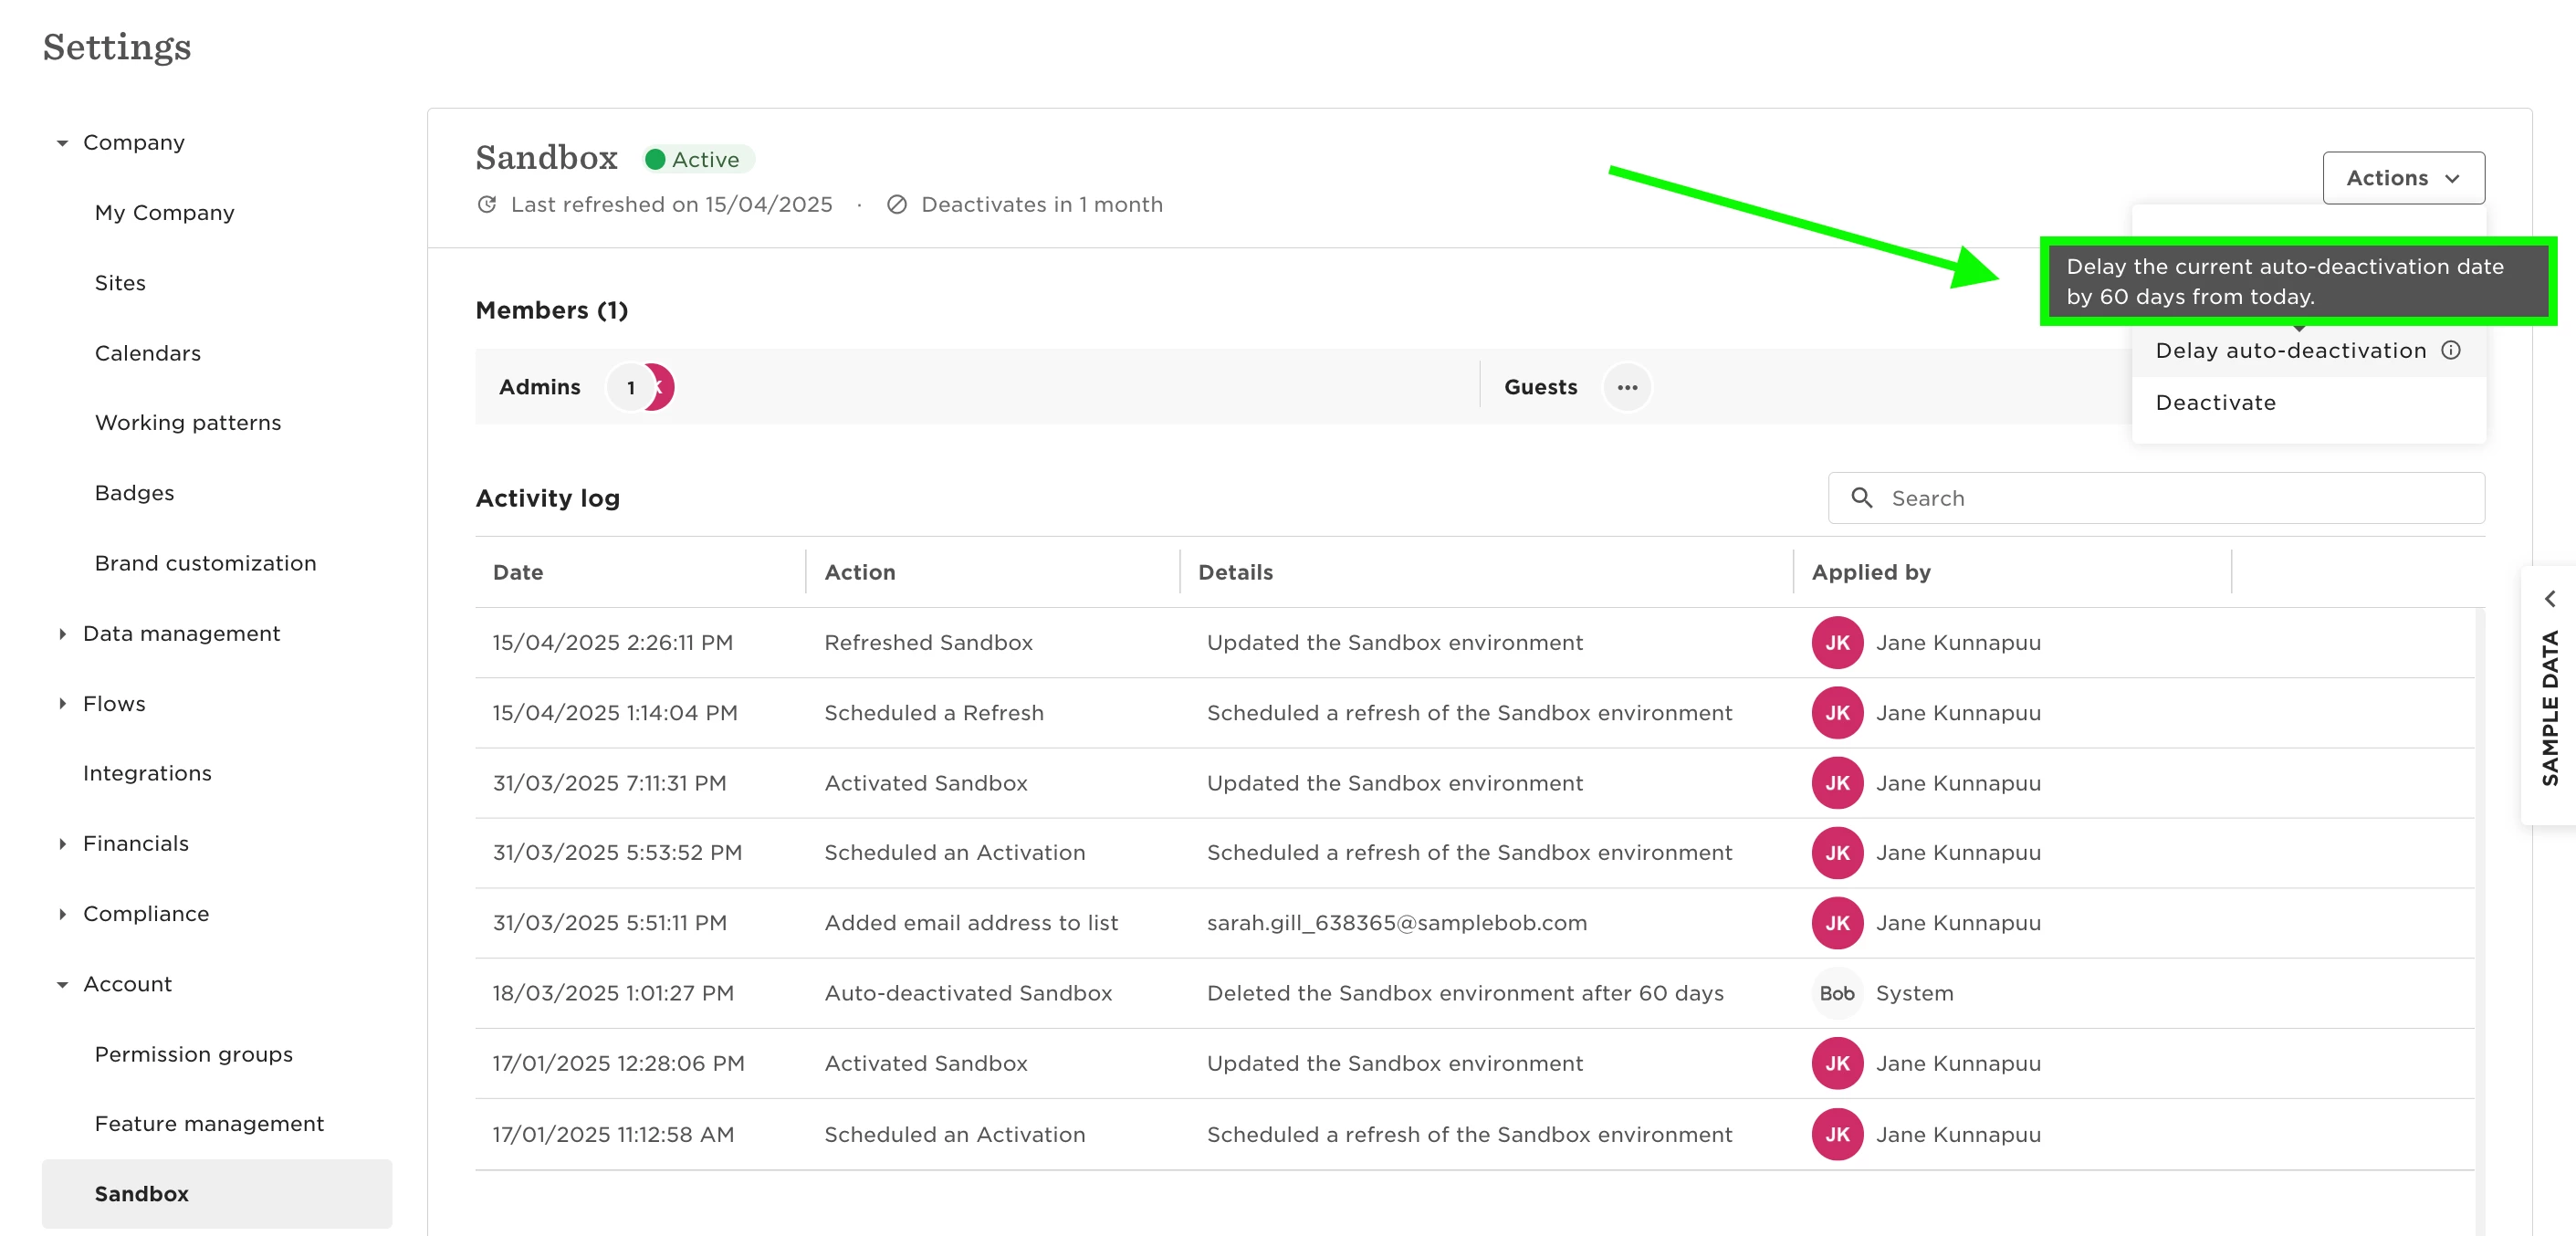Select Working patterns in sidebar
This screenshot has width=2576, height=1236.
(188, 423)
